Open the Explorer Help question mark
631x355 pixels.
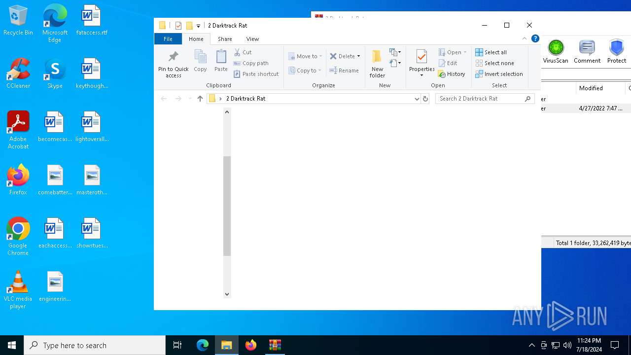click(535, 38)
